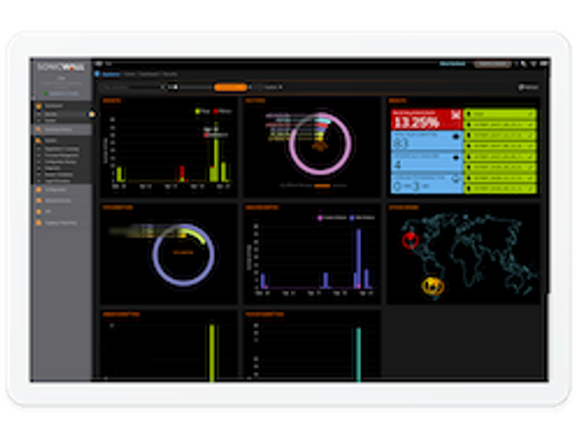Open the hamburger menu in the top bar
The width and height of the screenshot is (581, 435).
click(x=99, y=64)
